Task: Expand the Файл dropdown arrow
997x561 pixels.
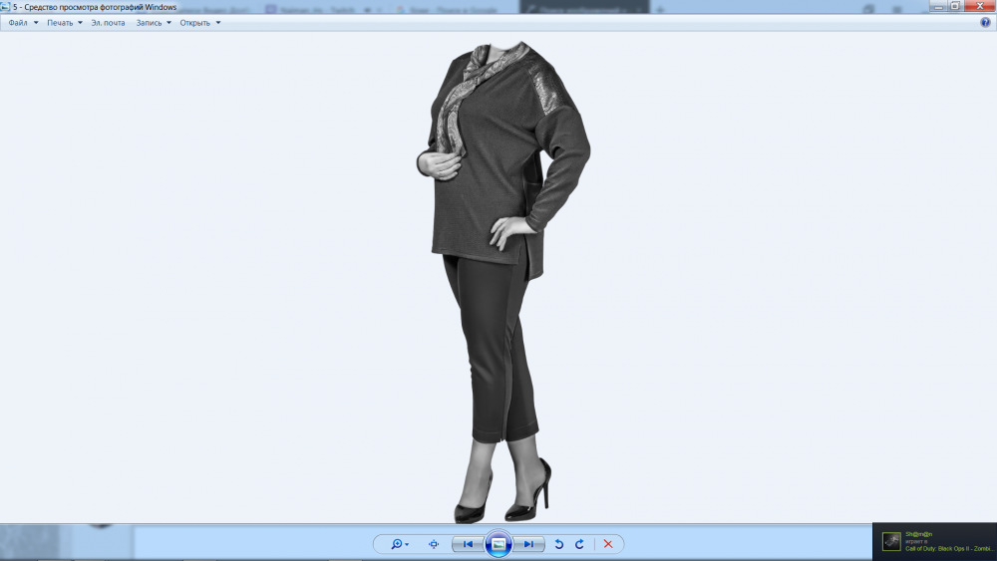Action: [x=36, y=23]
